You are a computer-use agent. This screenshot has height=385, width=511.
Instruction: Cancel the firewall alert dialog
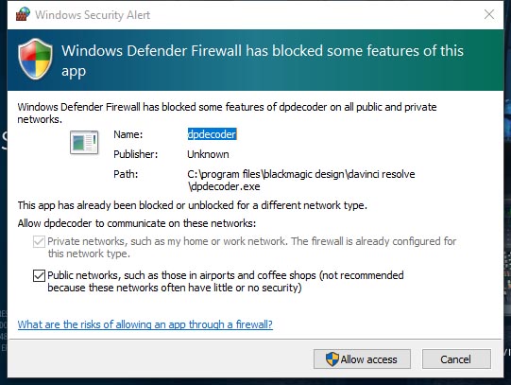[456, 359]
